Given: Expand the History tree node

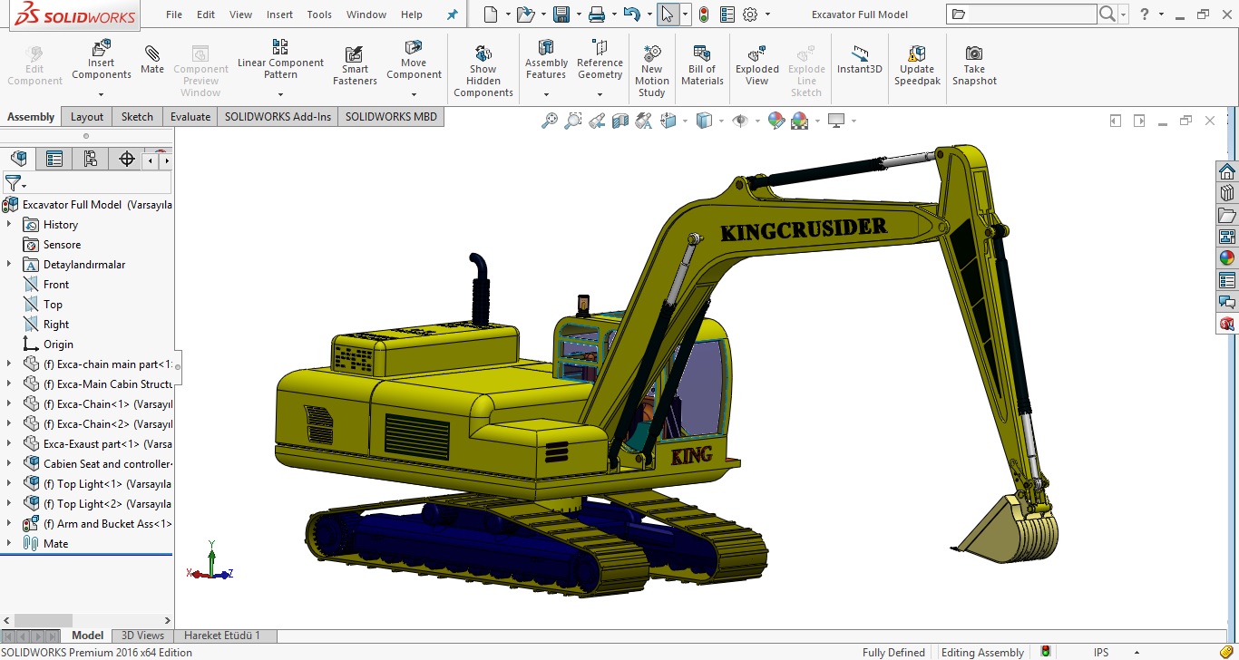Looking at the screenshot, I should pyautogui.click(x=9, y=224).
